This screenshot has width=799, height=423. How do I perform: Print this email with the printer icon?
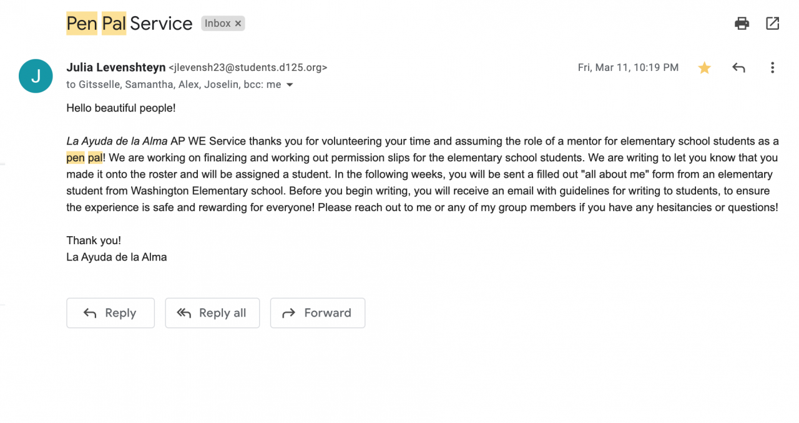pos(742,24)
